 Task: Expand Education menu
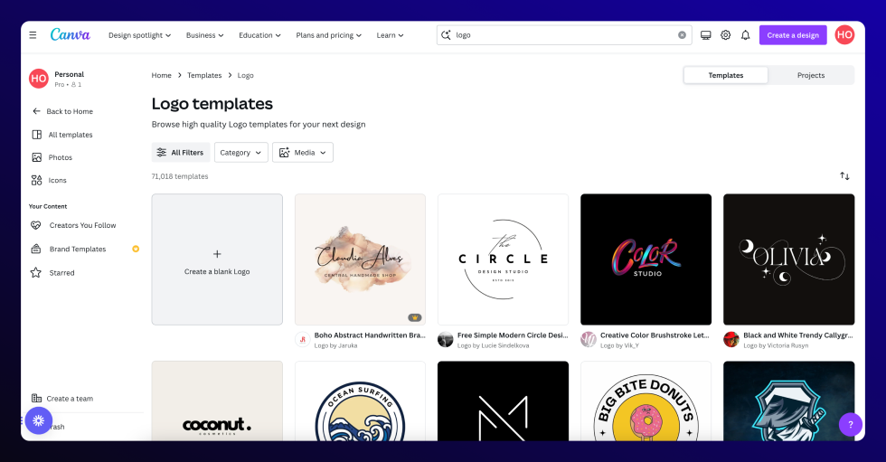pos(259,35)
